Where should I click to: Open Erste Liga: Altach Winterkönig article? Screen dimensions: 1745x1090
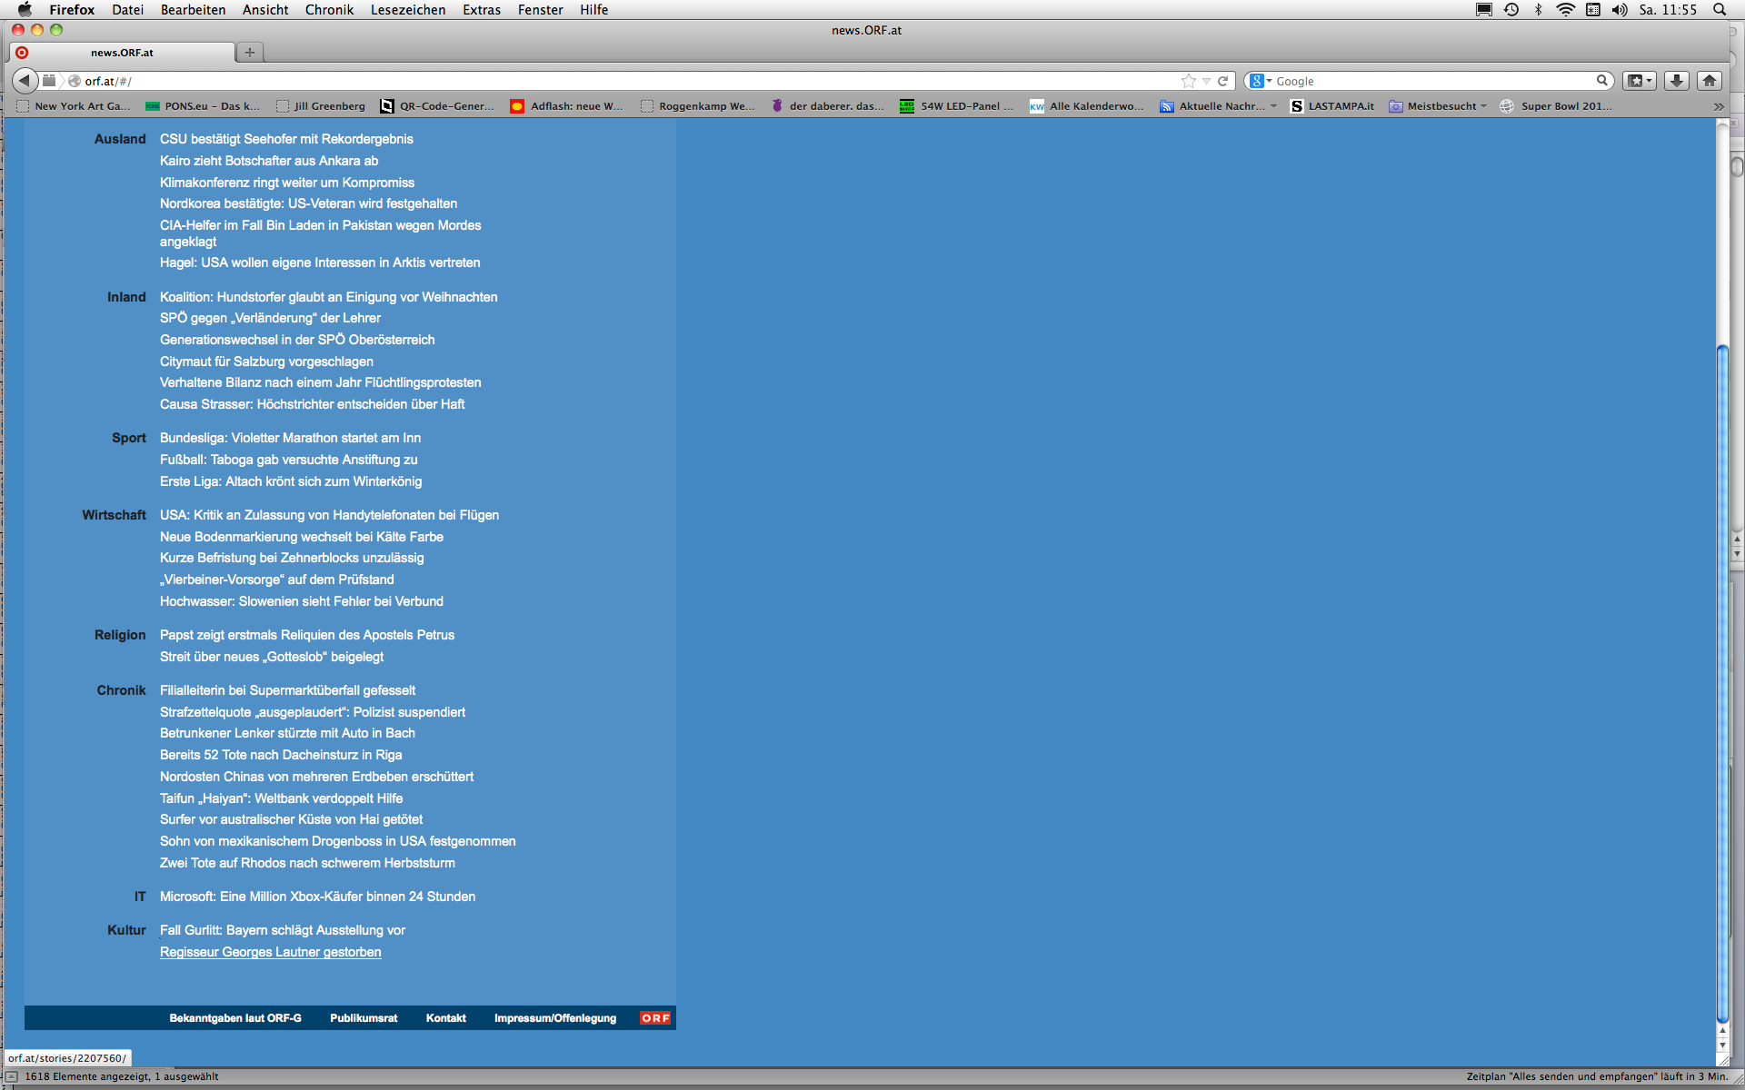pos(291,481)
